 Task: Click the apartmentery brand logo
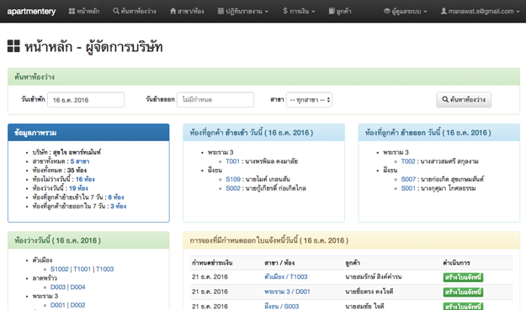(x=31, y=11)
